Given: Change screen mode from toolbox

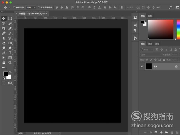Looking at the screenshot, I should (10, 83).
